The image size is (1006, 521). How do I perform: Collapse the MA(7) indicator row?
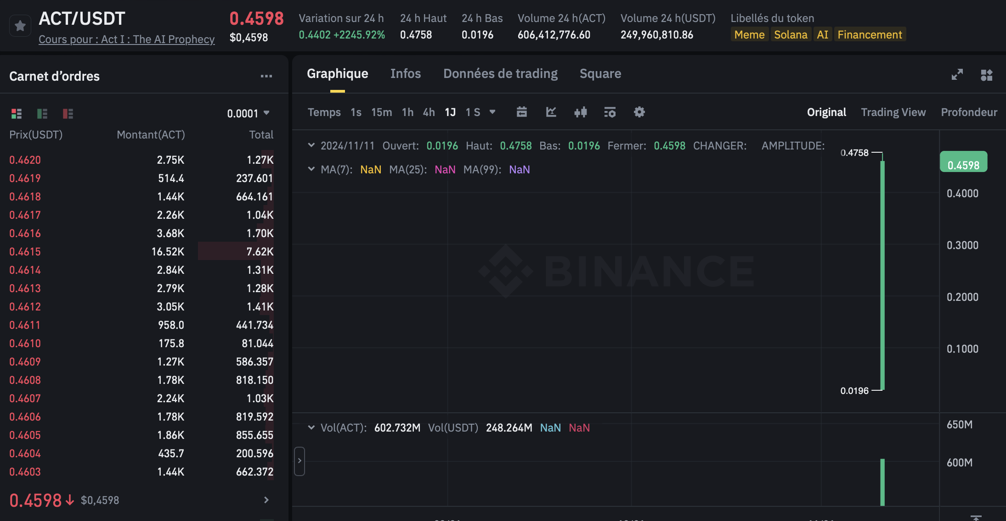click(311, 169)
